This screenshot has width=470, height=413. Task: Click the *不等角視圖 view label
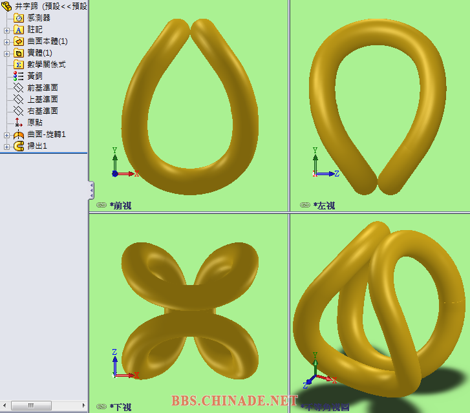point(325,407)
